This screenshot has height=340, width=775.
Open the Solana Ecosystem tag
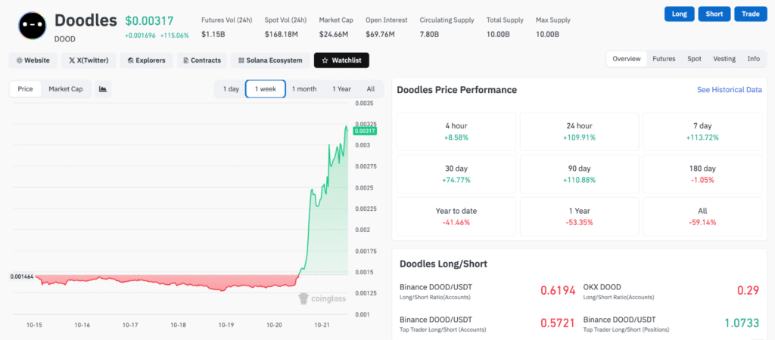click(270, 60)
